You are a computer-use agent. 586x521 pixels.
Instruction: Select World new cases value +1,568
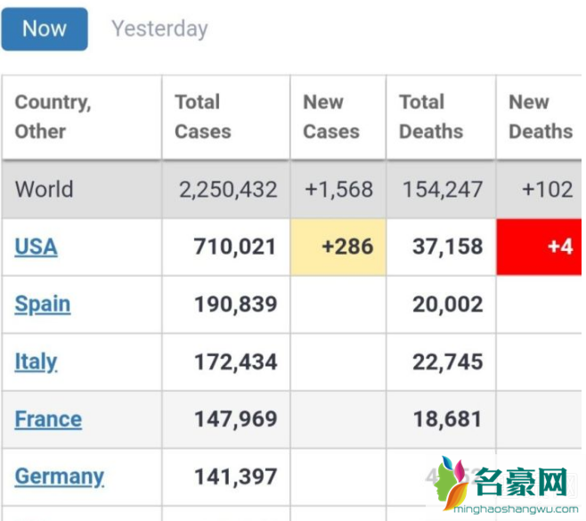pyautogui.click(x=339, y=190)
